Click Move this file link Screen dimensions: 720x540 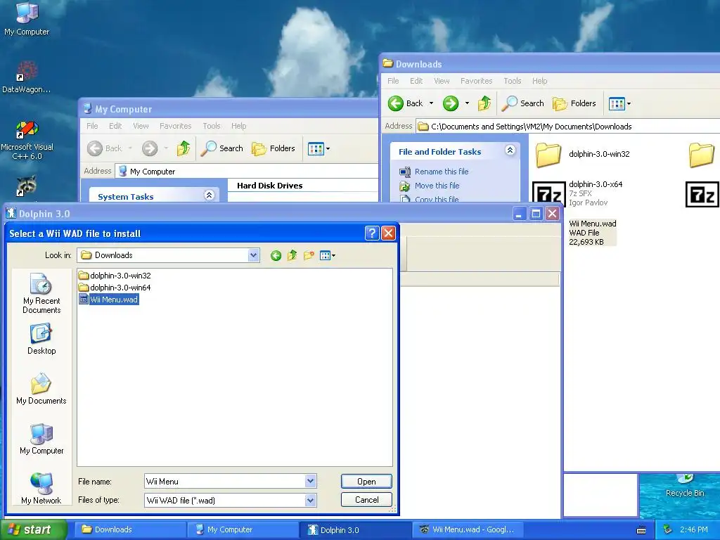[437, 186]
